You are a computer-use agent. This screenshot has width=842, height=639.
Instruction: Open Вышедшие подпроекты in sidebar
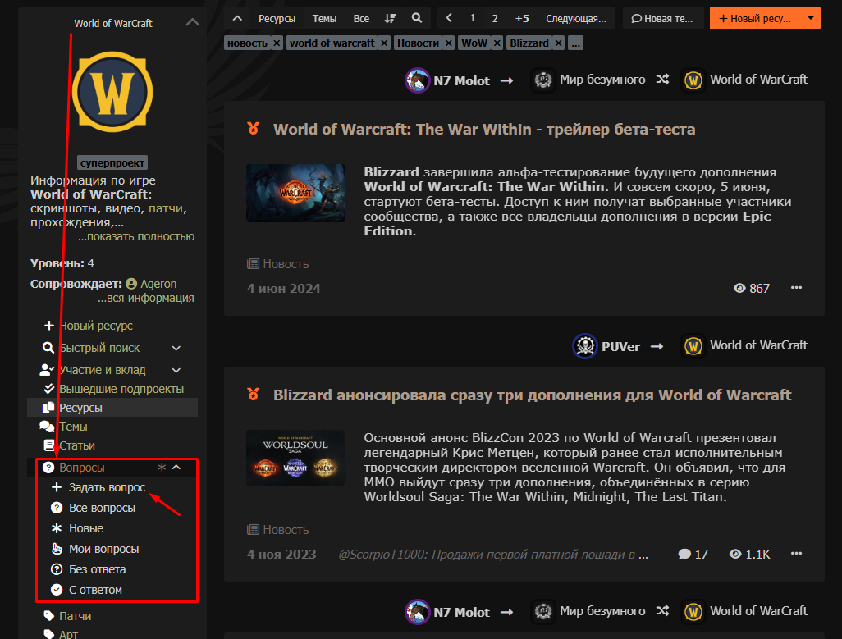coord(121,389)
